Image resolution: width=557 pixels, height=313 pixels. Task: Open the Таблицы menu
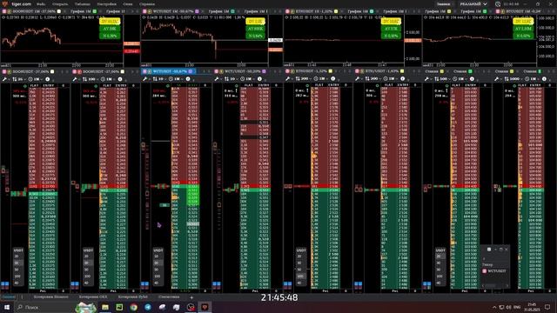coord(83,4)
